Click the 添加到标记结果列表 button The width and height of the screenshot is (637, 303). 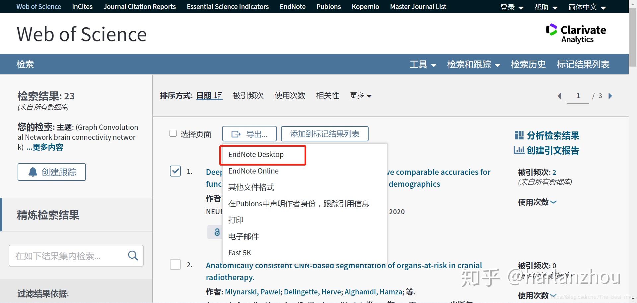pos(324,134)
